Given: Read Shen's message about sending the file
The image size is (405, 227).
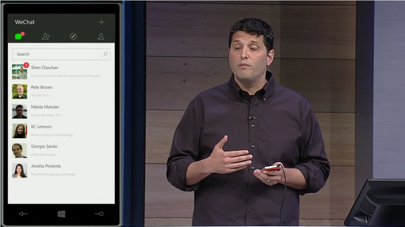Looking at the screenshot, I should 66,76.
